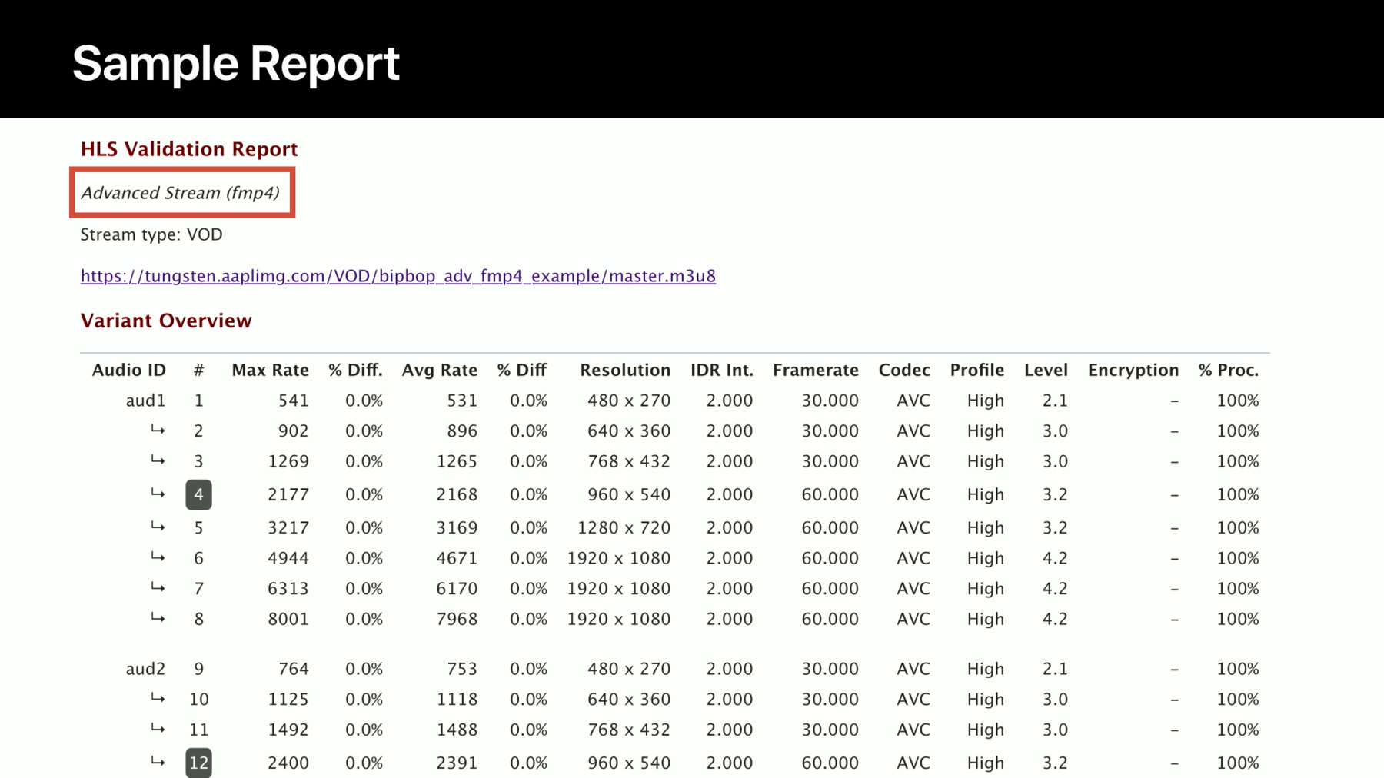1384x778 pixels.
Task: Open the master.m3u8 stream URL link
Action: click(x=398, y=276)
